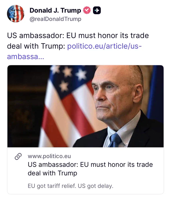171x197 pixels.
Task: Click 'EU got tariff relief' card description
Action: click(x=71, y=186)
